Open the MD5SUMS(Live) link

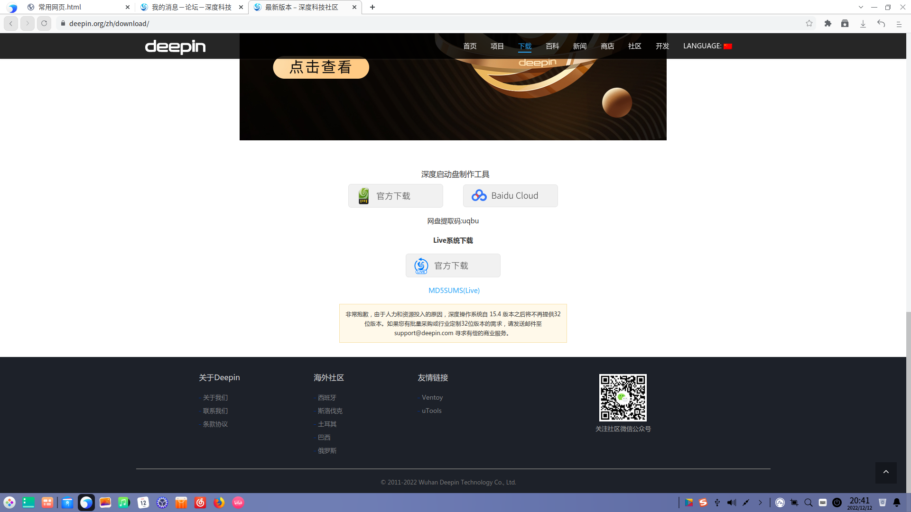454,290
